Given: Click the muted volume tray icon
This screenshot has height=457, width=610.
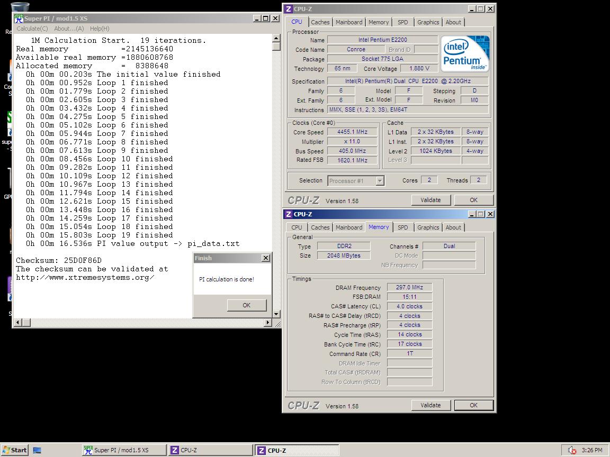Looking at the screenshot, I should click(x=572, y=451).
